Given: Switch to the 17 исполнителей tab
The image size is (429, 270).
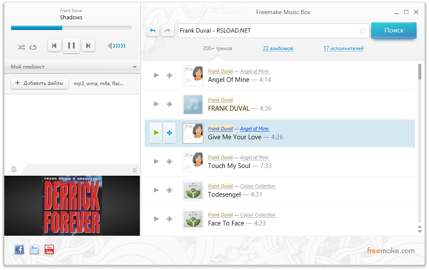Looking at the screenshot, I should pos(343,48).
